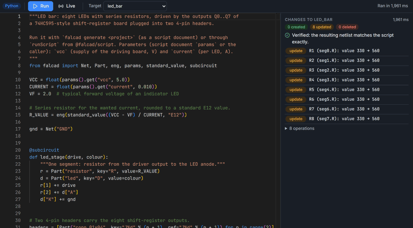Image resolution: width=413 pixels, height=228 pixels.
Task: Click the 'Verified: the resulting netlist matches' message
Action: (x=343, y=38)
